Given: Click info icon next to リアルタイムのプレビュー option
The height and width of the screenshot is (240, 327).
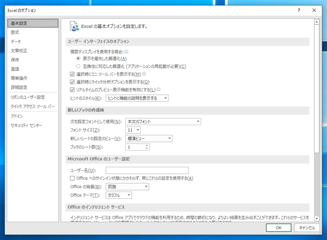Looking at the screenshot, I should click(159, 89).
